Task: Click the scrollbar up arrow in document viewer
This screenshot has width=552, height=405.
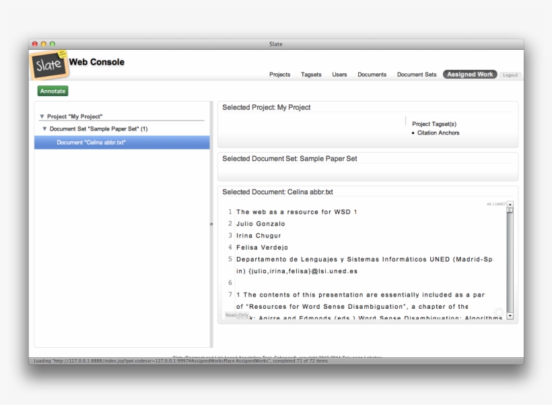Action: click(510, 204)
